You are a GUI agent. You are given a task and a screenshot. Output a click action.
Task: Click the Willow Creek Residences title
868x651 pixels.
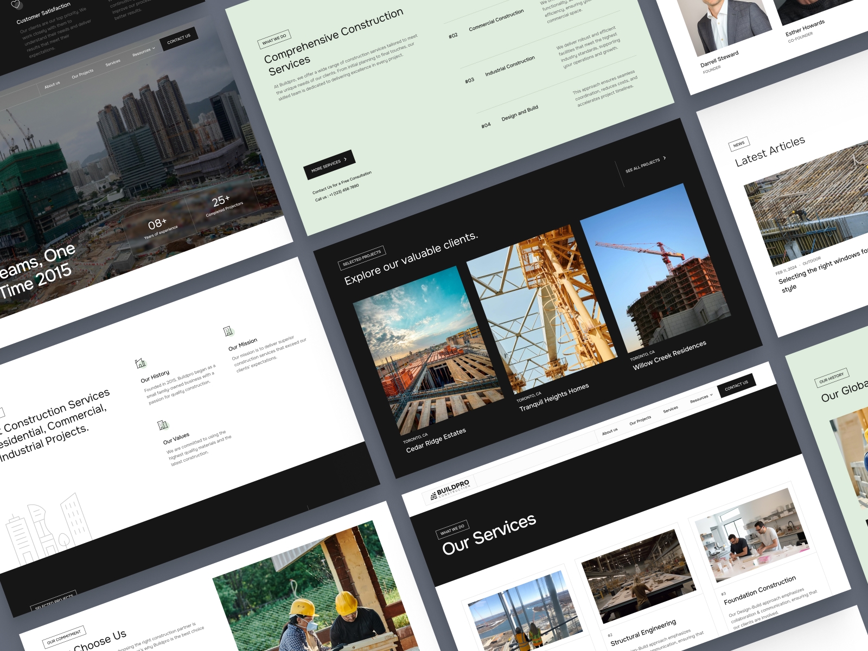coord(669,355)
